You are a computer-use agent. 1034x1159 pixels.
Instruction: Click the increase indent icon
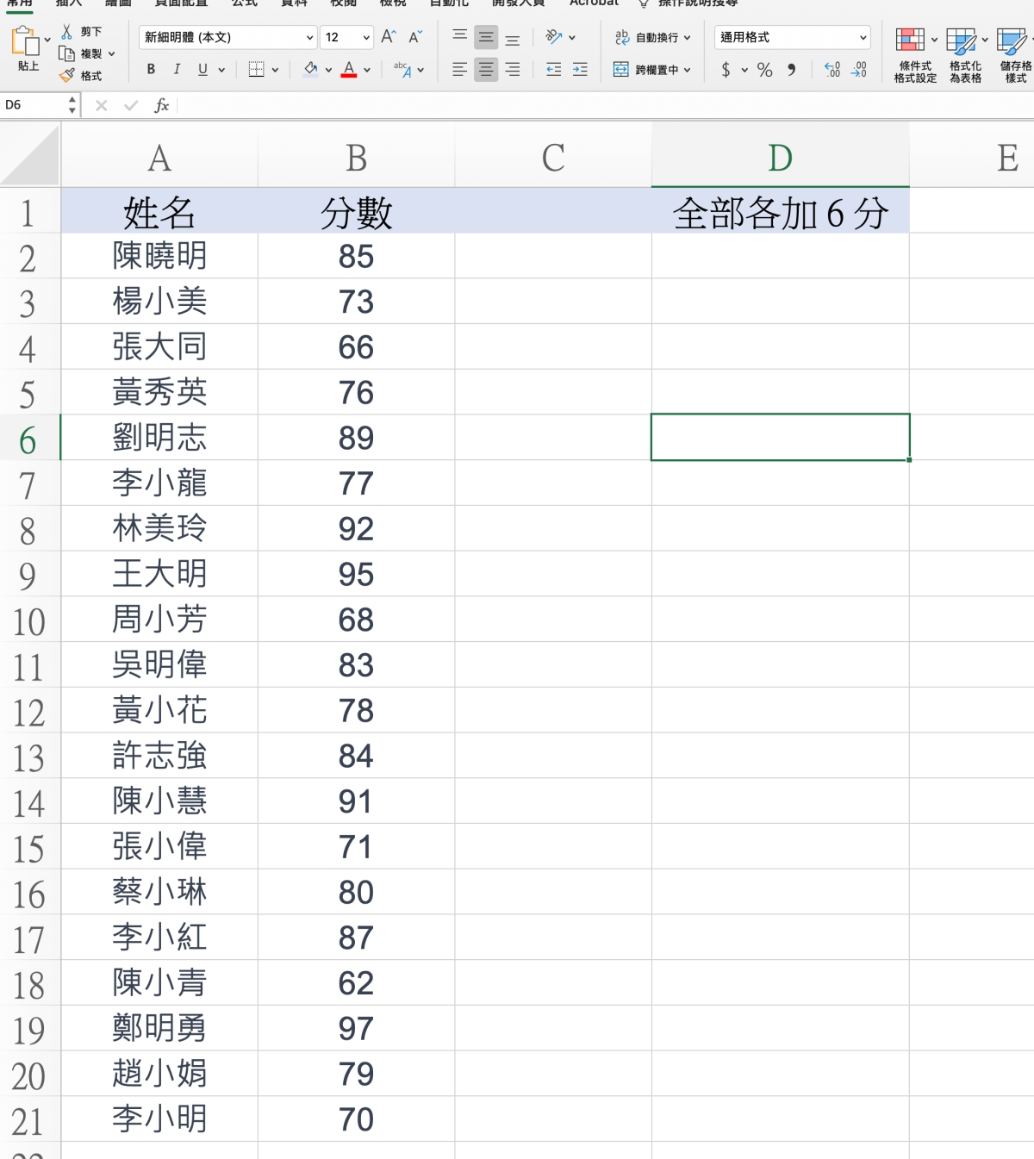tap(581, 69)
